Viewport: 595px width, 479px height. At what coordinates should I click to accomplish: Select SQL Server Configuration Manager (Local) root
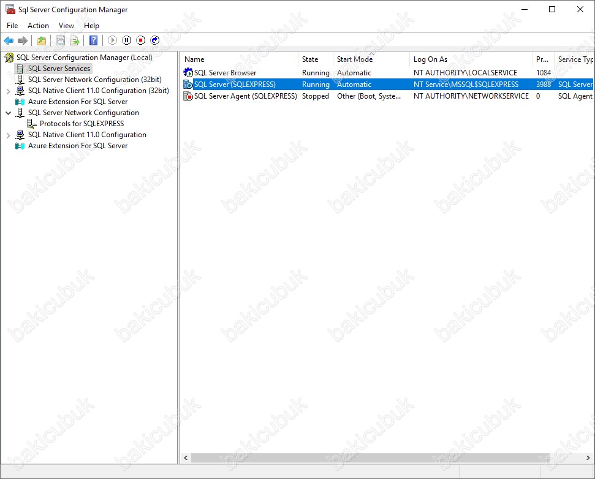84,57
